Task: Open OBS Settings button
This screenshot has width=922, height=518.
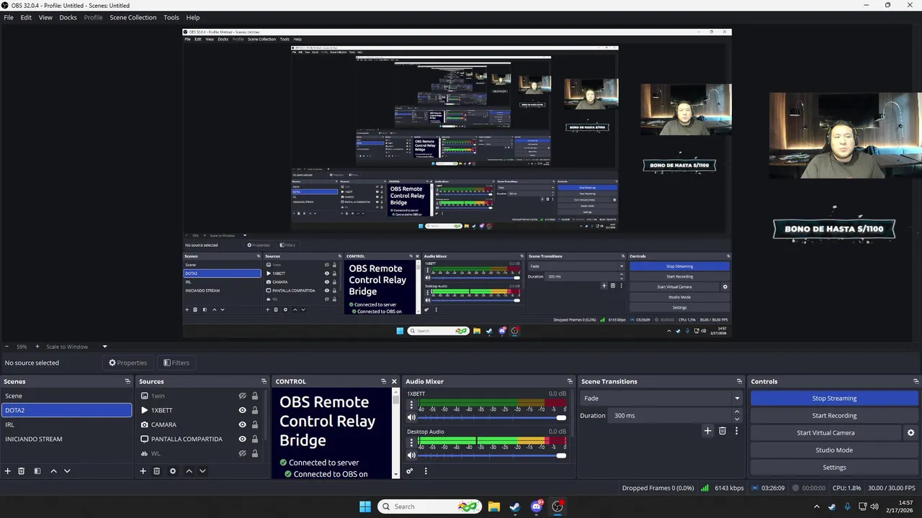Action: [x=834, y=468]
